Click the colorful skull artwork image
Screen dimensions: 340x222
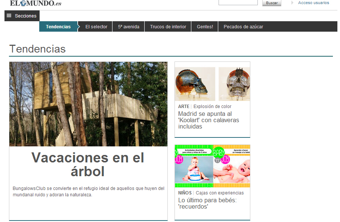point(212,84)
